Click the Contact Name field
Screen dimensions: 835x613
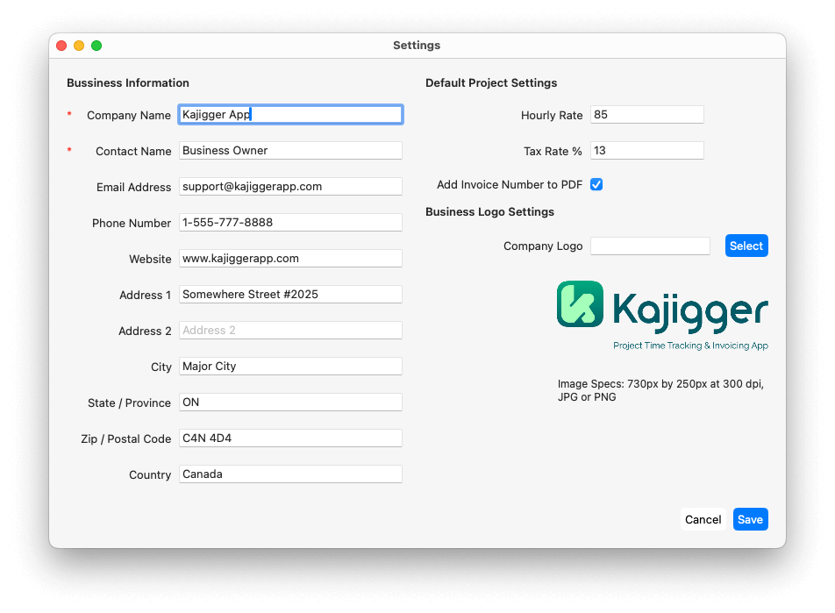(290, 150)
